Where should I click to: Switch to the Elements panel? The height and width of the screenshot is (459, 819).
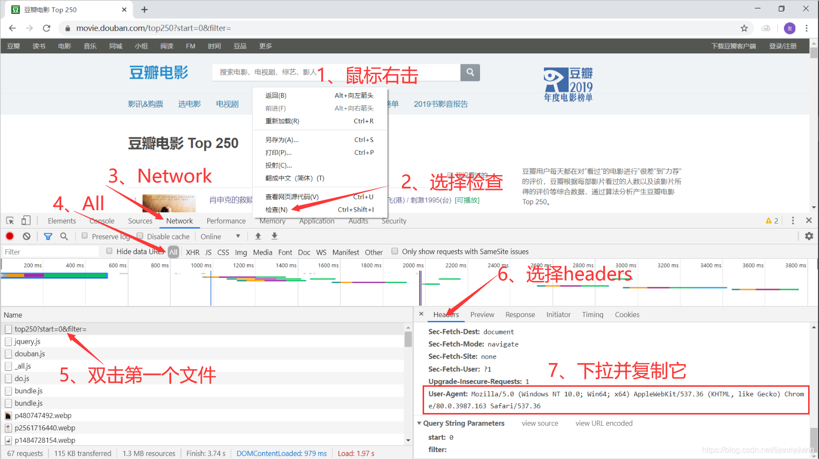[x=62, y=221]
